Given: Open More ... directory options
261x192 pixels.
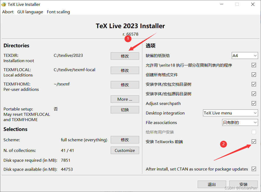Looking at the screenshot, I should pyautogui.click(x=125, y=99).
